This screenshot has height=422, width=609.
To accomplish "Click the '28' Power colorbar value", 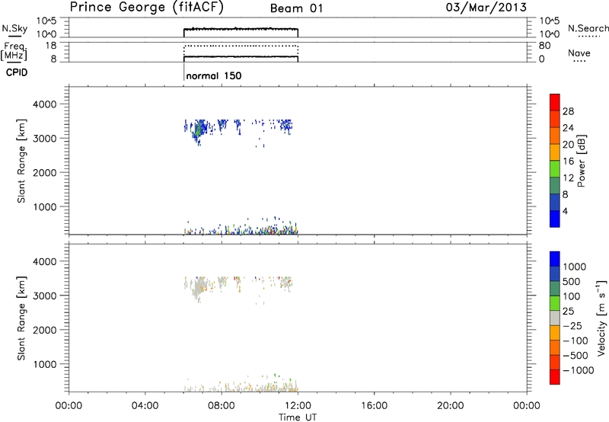I will 568,111.
